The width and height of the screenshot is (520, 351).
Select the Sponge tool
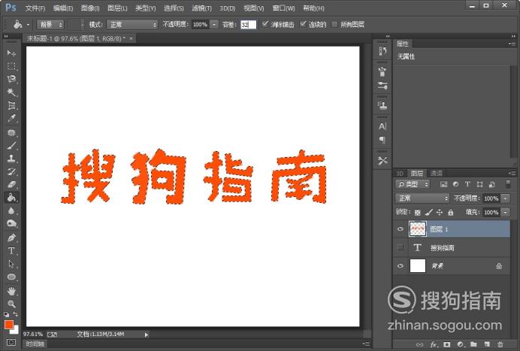coord(11,223)
